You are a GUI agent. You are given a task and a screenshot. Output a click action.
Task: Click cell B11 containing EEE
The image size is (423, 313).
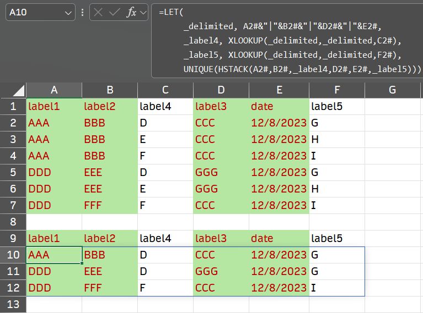[x=110, y=271]
